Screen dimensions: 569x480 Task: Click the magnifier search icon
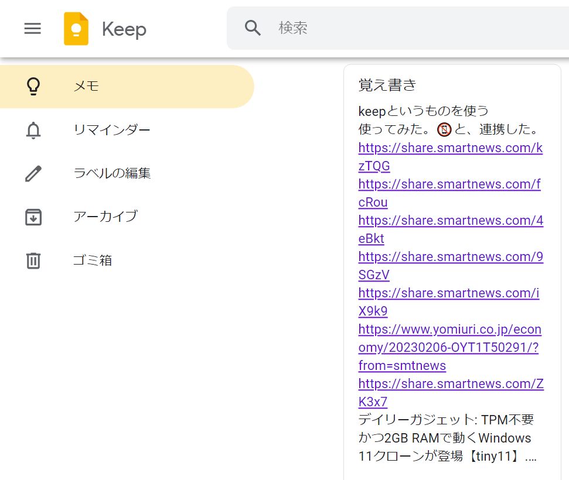(x=253, y=28)
